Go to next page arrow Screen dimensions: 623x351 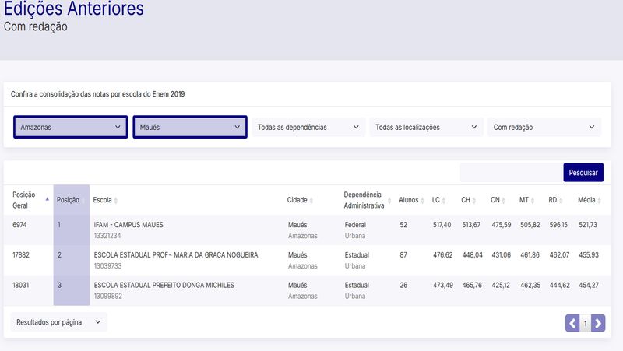click(x=597, y=322)
